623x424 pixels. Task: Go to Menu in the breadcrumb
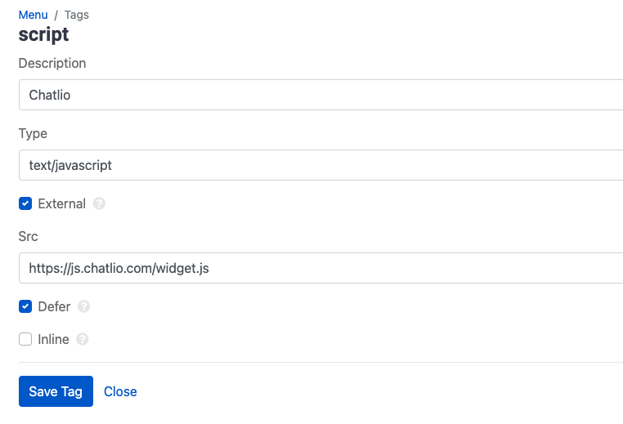pyautogui.click(x=33, y=15)
